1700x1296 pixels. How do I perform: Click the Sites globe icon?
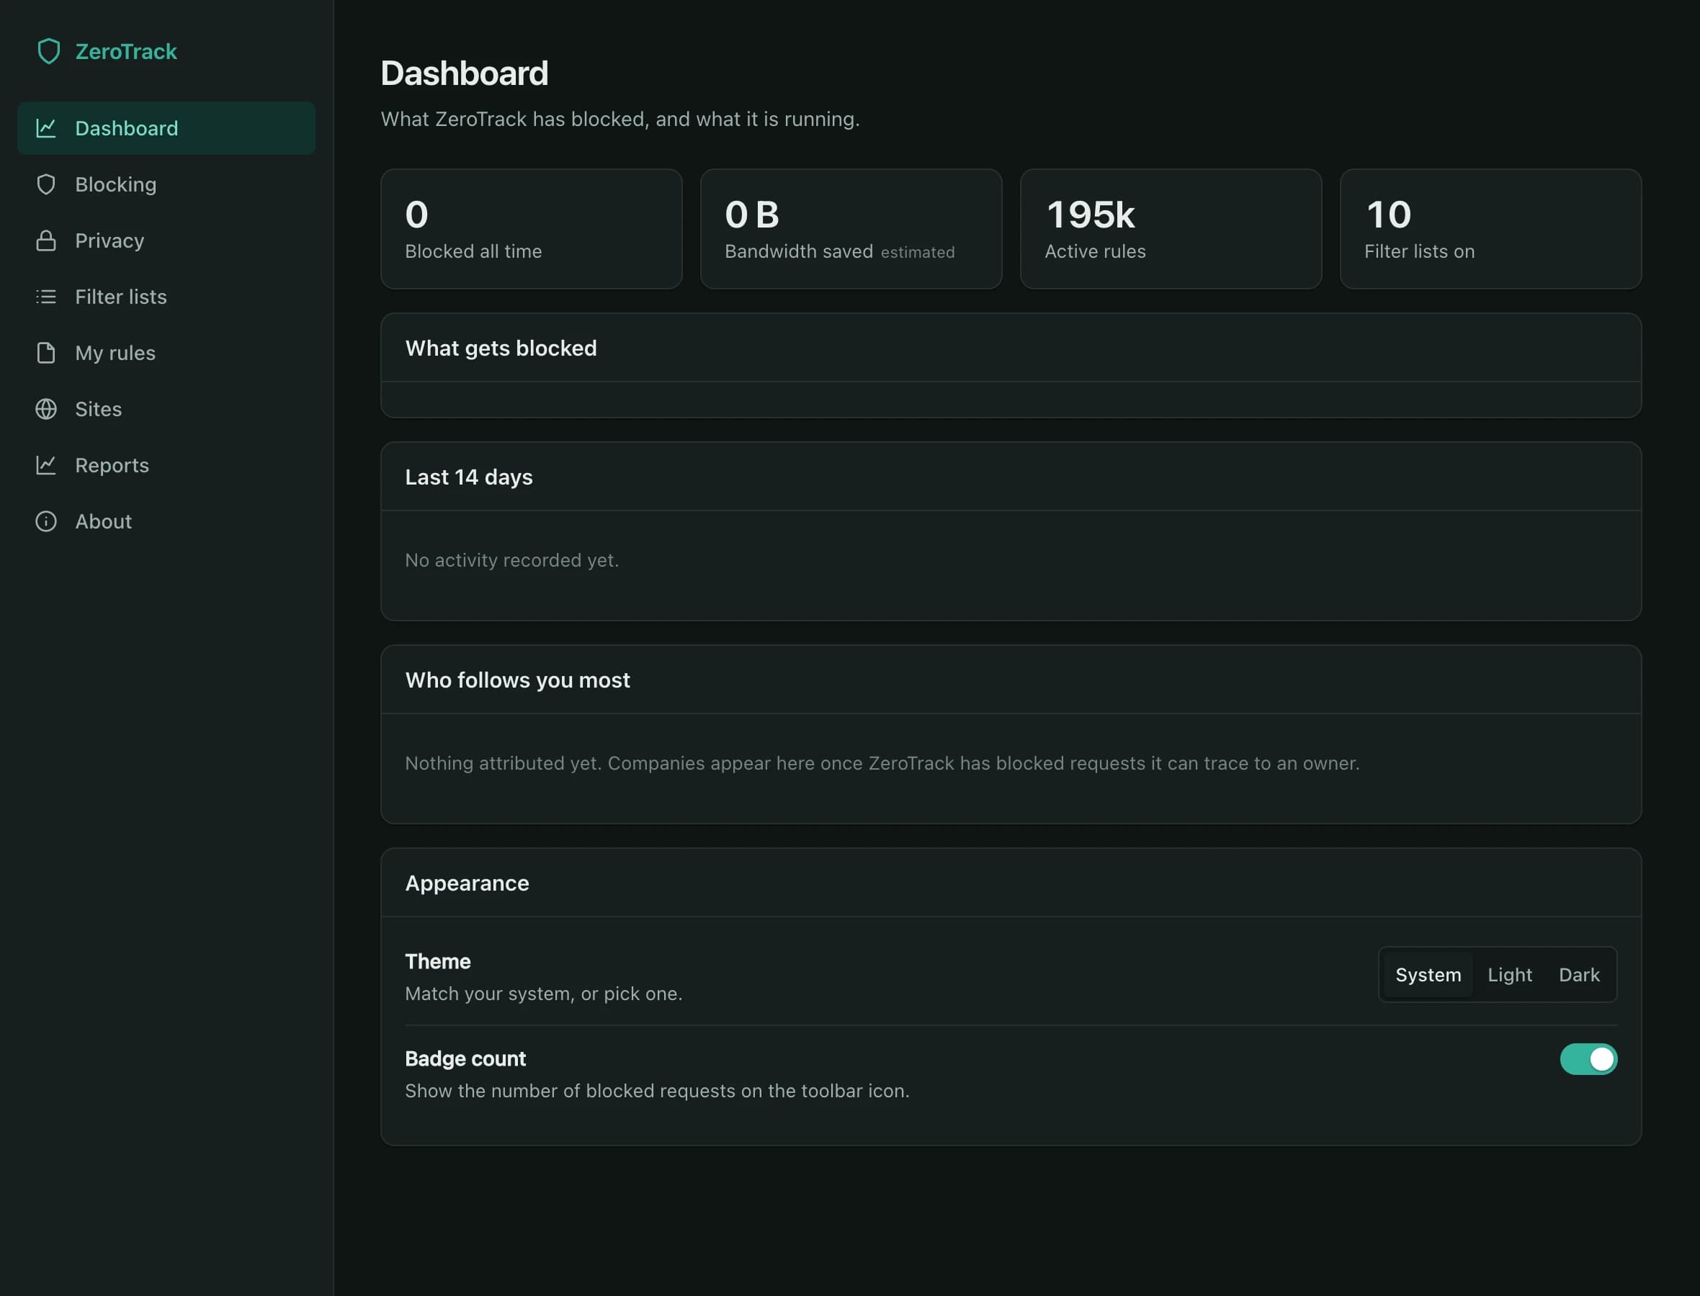point(46,410)
